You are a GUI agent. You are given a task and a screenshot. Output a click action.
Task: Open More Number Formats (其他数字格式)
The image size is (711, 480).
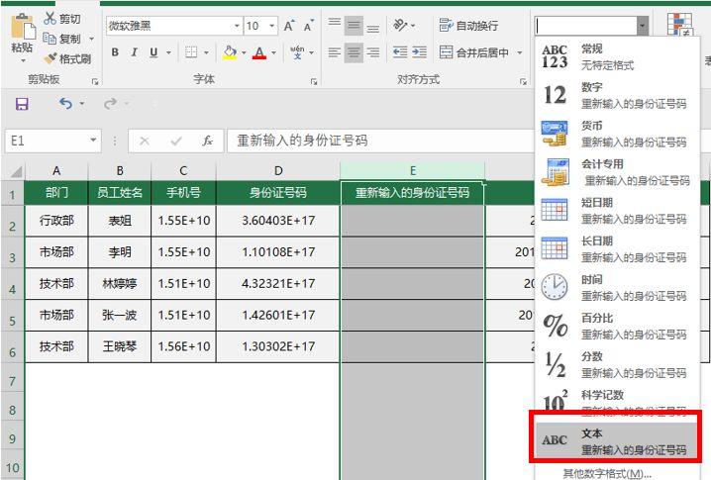(x=607, y=474)
